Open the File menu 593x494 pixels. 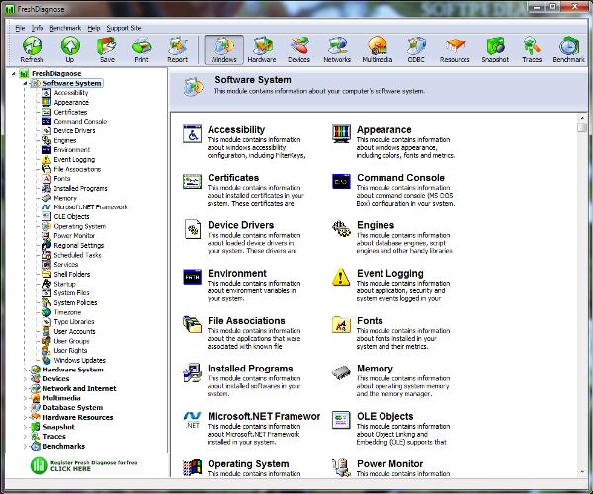pos(20,28)
